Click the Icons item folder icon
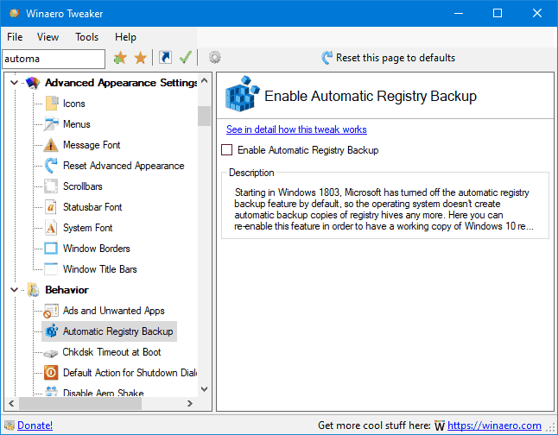The height and width of the screenshot is (435, 558). pyautogui.click(x=52, y=104)
